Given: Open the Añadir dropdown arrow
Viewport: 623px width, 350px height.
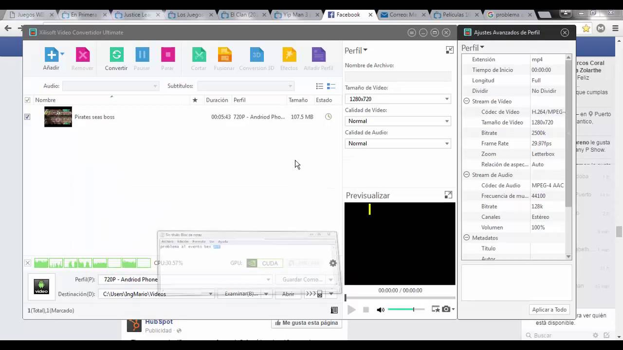Looking at the screenshot, I should pyautogui.click(x=62, y=54).
